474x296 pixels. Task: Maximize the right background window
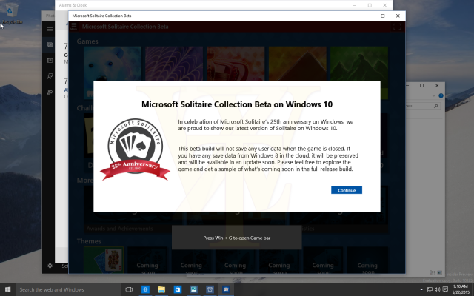point(421,86)
